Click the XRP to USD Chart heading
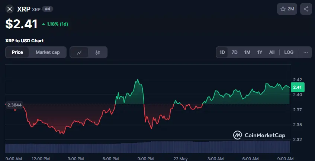The width and height of the screenshot is (315, 161). [24, 41]
